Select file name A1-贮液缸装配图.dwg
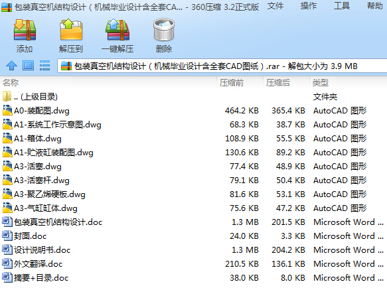The image size is (387, 288). (54, 152)
